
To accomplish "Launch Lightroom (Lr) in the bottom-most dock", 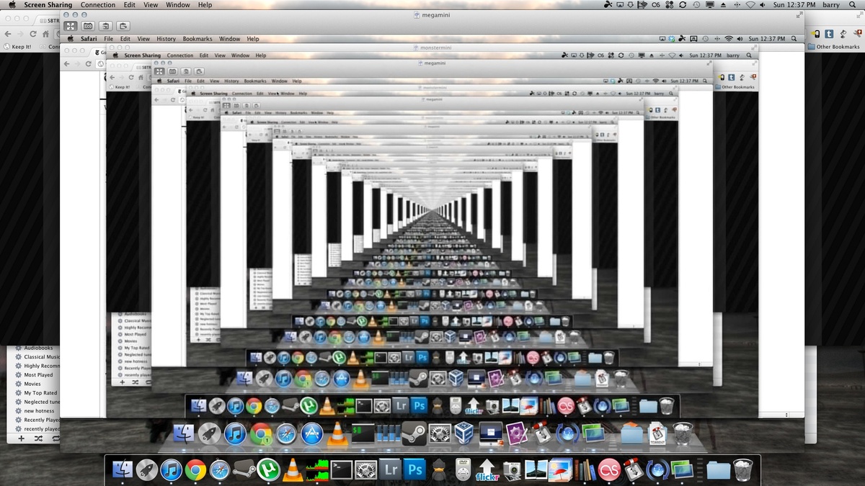I will (390, 469).
